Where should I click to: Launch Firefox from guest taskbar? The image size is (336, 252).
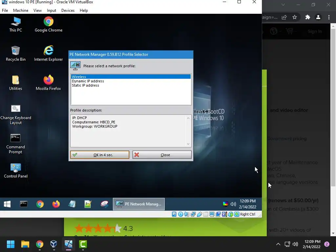(56, 204)
